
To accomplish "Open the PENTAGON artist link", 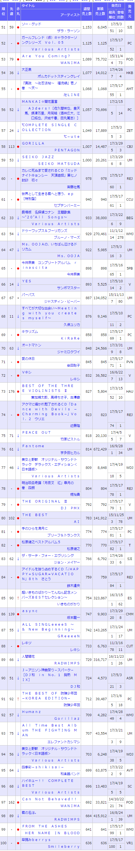I will point(67,150).
